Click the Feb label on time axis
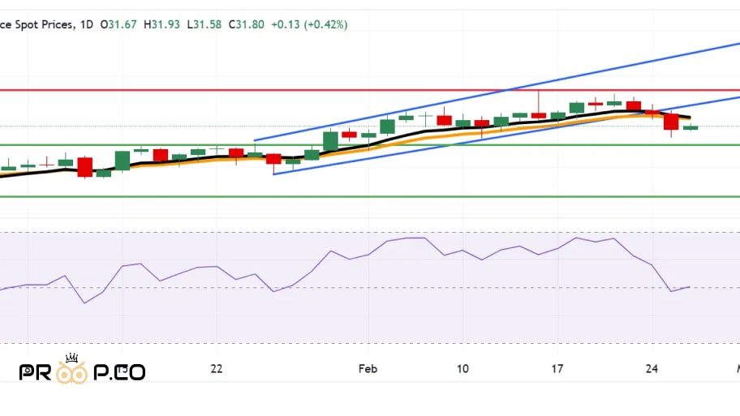 coord(368,369)
